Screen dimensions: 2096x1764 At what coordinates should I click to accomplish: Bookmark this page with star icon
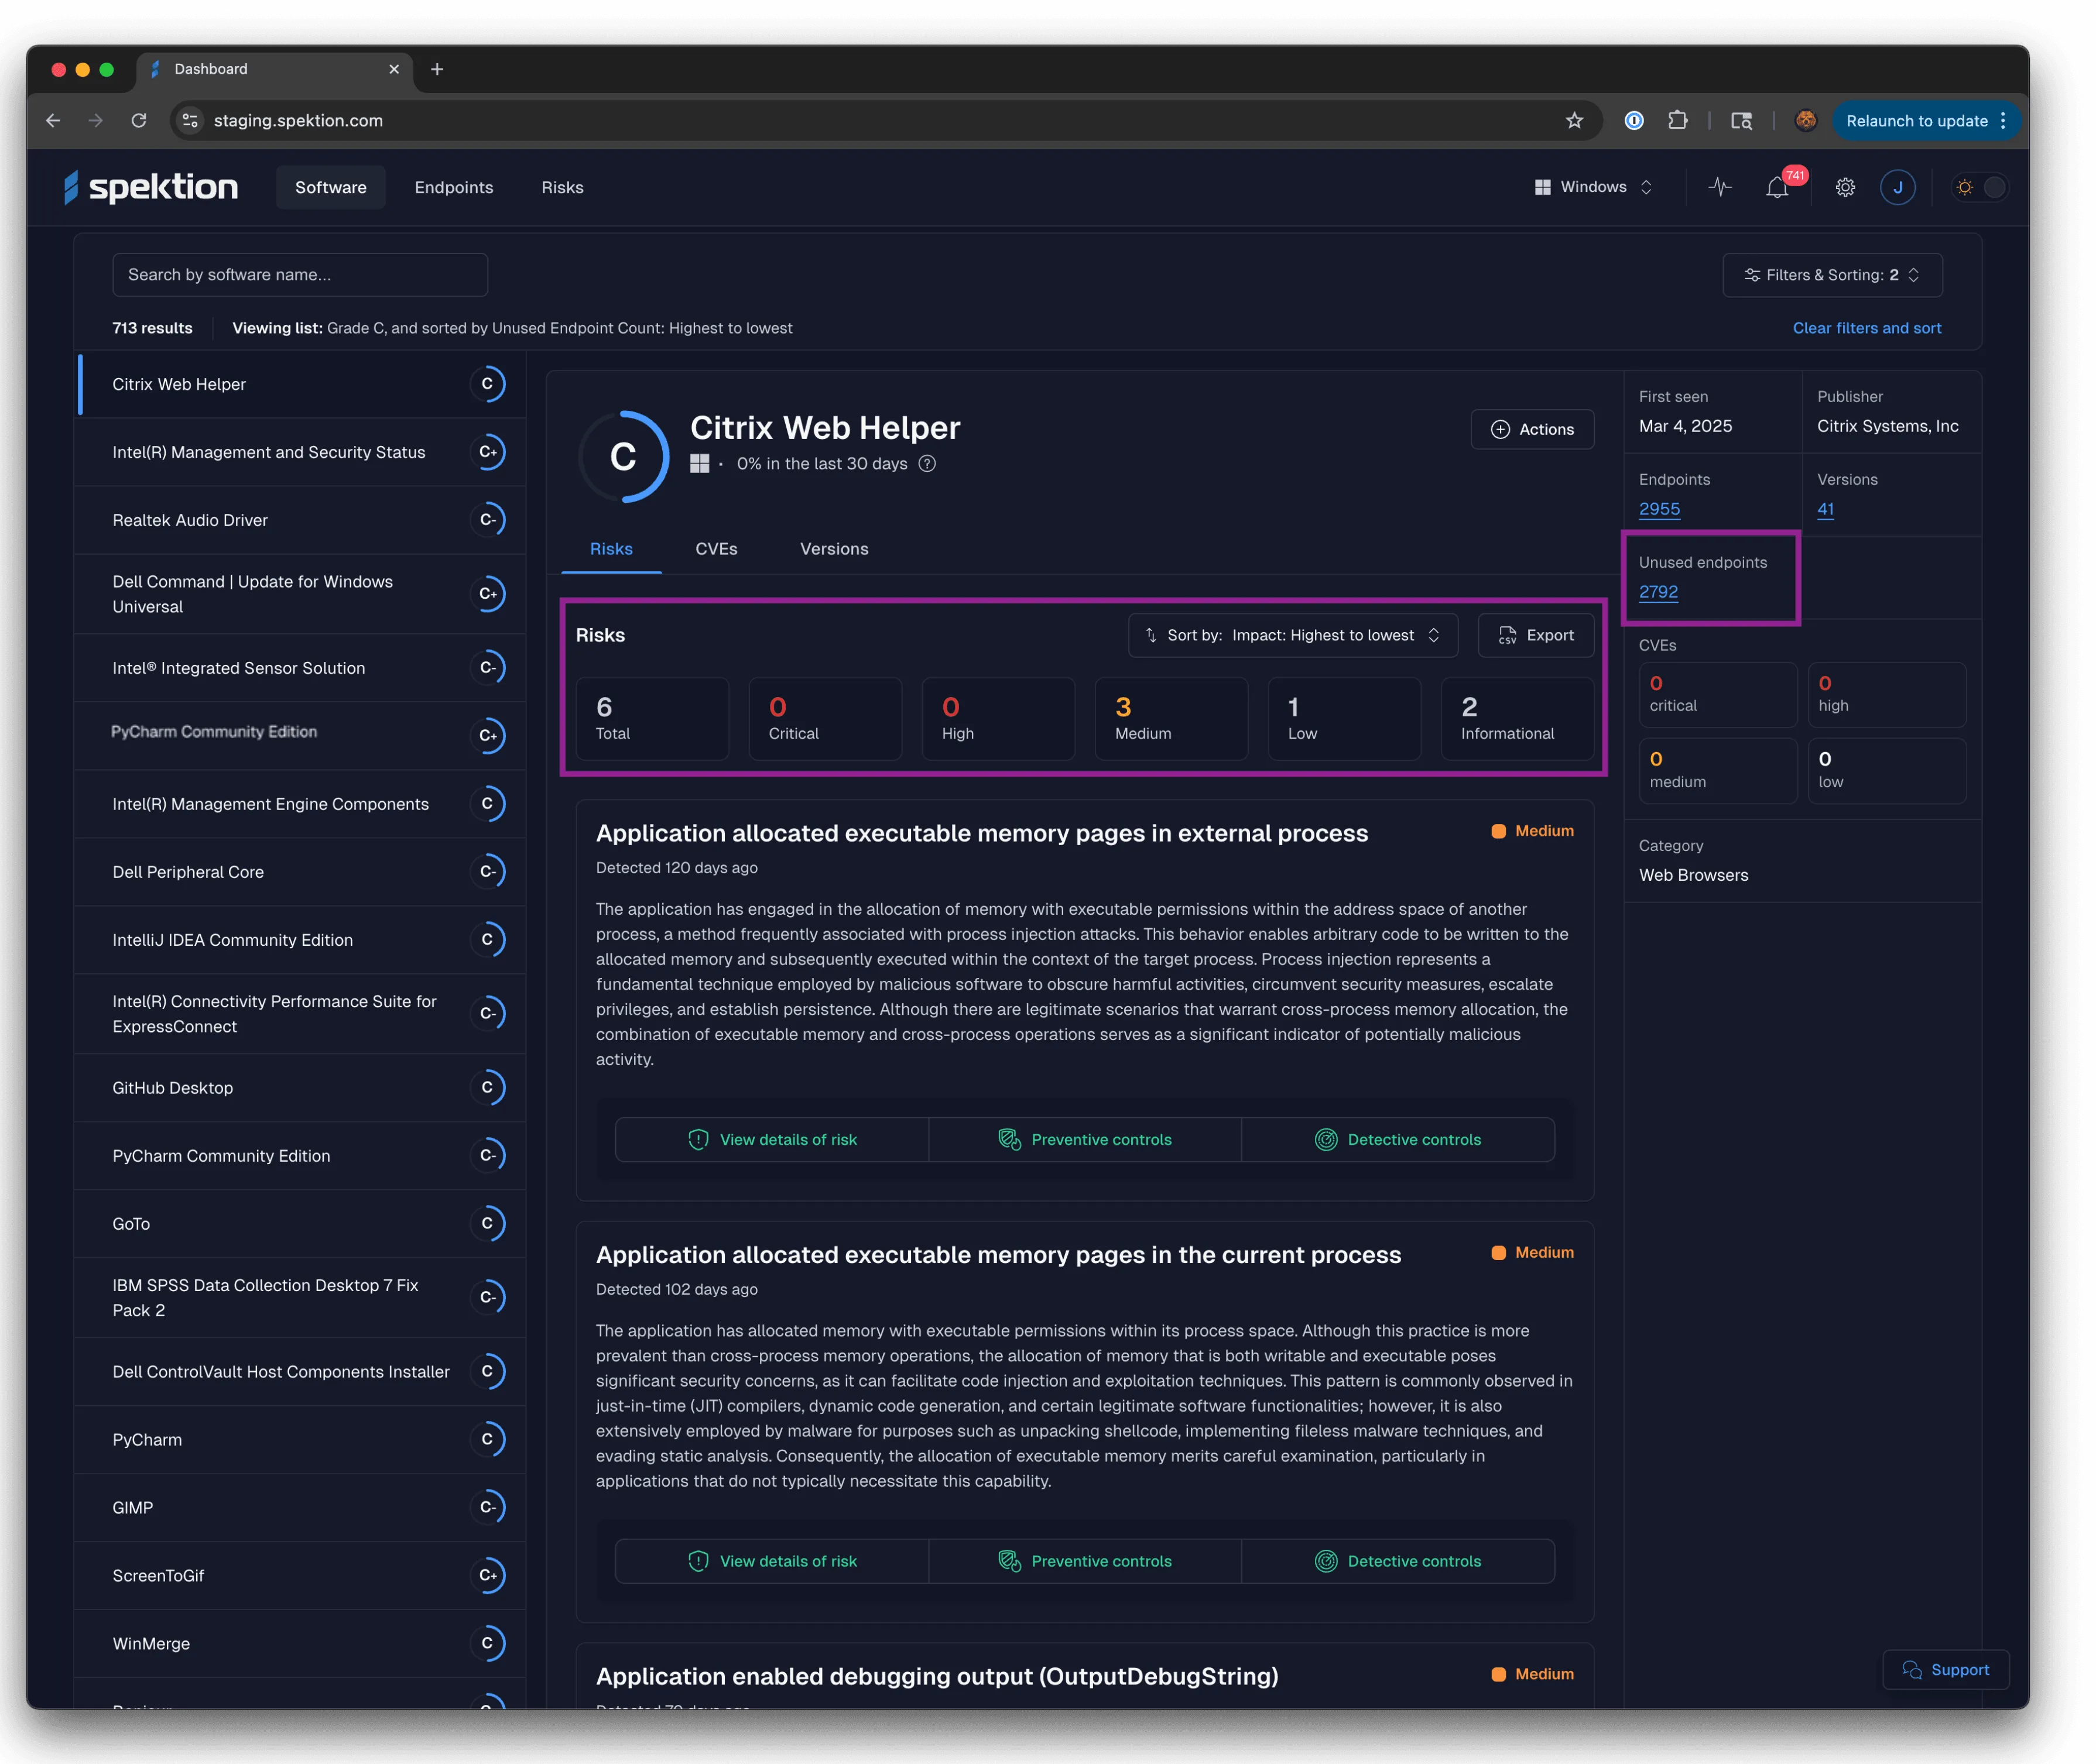point(1574,121)
